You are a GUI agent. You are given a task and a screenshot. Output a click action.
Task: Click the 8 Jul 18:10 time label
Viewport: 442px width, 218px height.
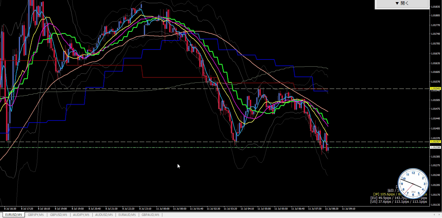click(x=44, y=209)
